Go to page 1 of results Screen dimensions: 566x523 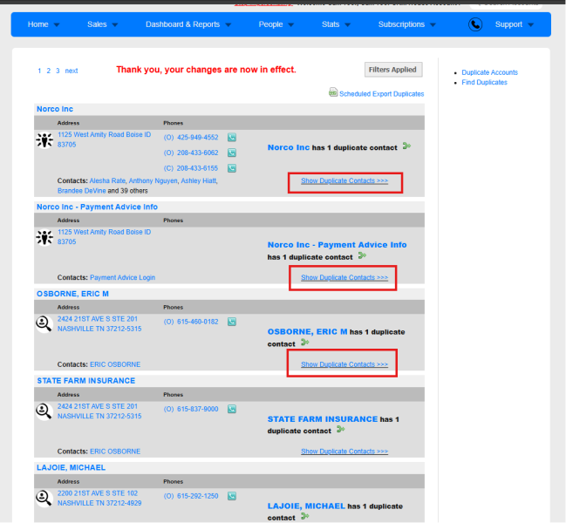39,71
